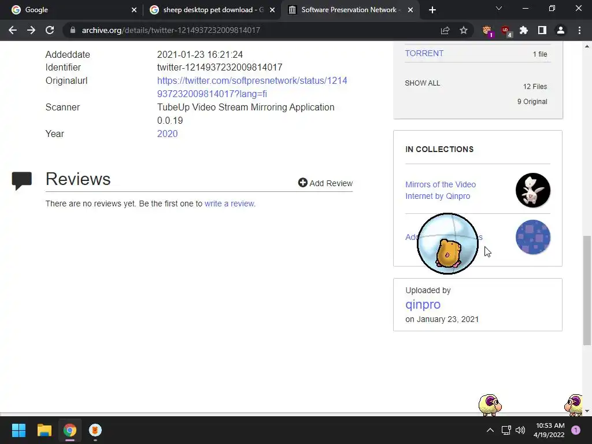This screenshot has width=592, height=444.
Task: Click the purple squares collection thumbnail
Action: [x=532, y=237]
